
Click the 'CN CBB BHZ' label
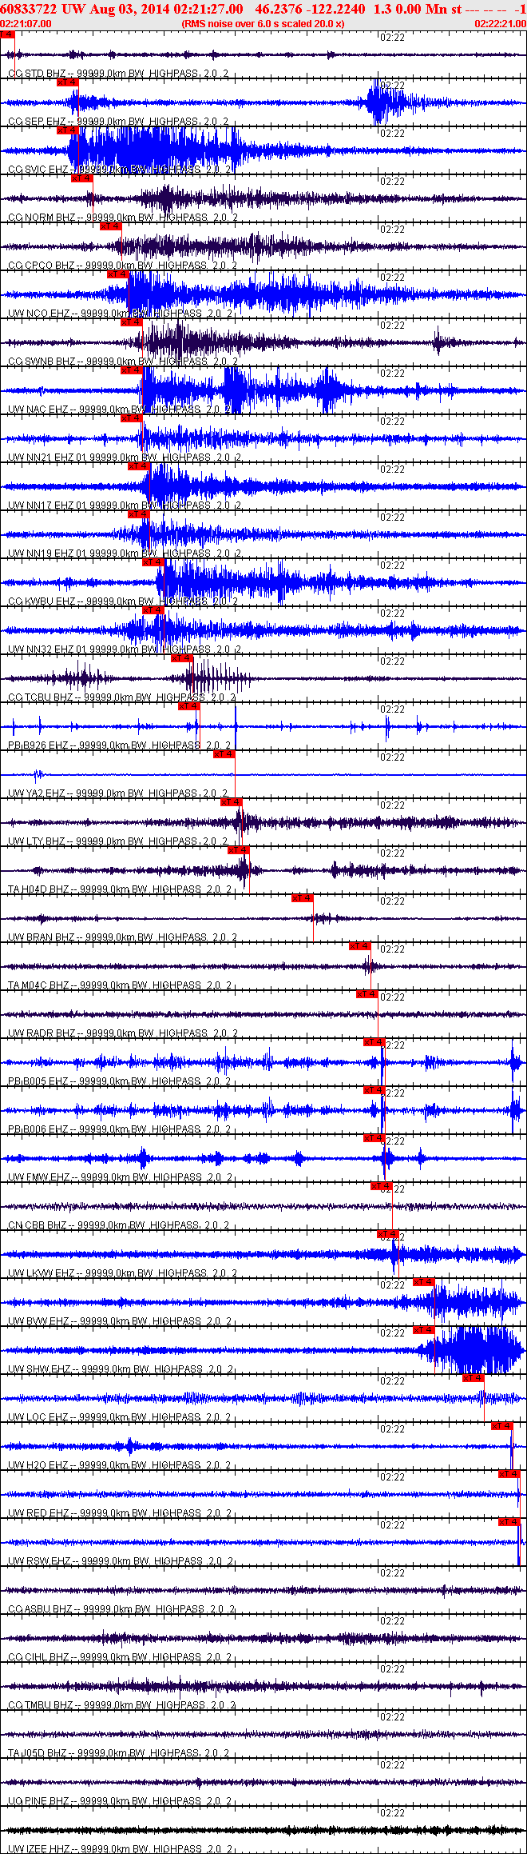(38, 1225)
